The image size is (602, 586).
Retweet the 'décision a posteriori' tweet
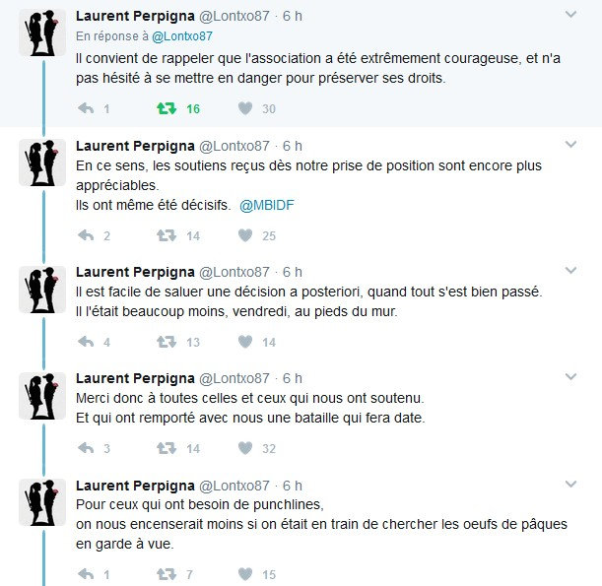click(167, 342)
